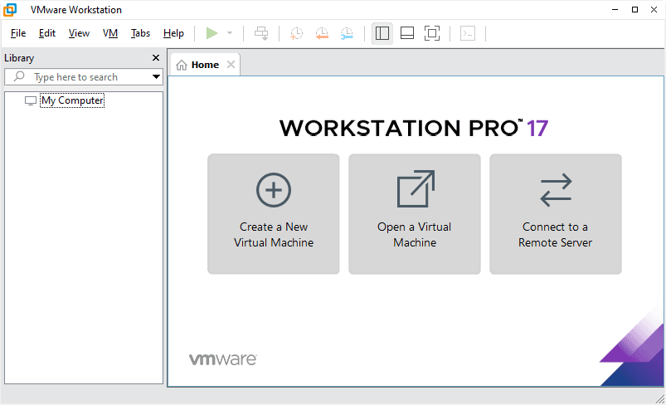Click Connect to a Remote Server
This screenshot has width=666, height=405.
[556, 213]
